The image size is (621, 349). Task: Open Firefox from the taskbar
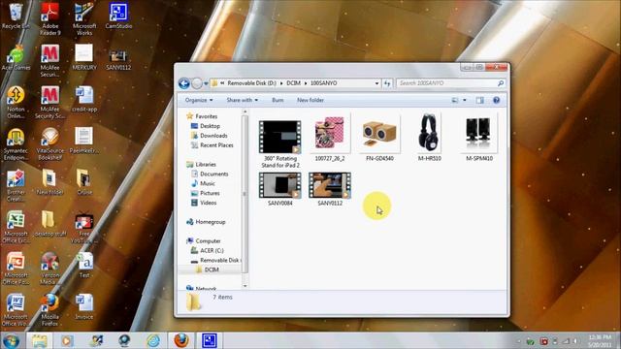(x=181, y=340)
